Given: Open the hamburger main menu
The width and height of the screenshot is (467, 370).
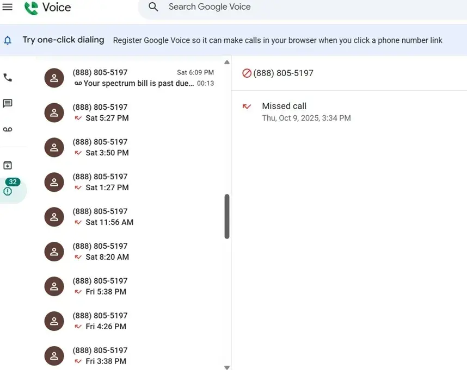Looking at the screenshot, I should (x=8, y=7).
